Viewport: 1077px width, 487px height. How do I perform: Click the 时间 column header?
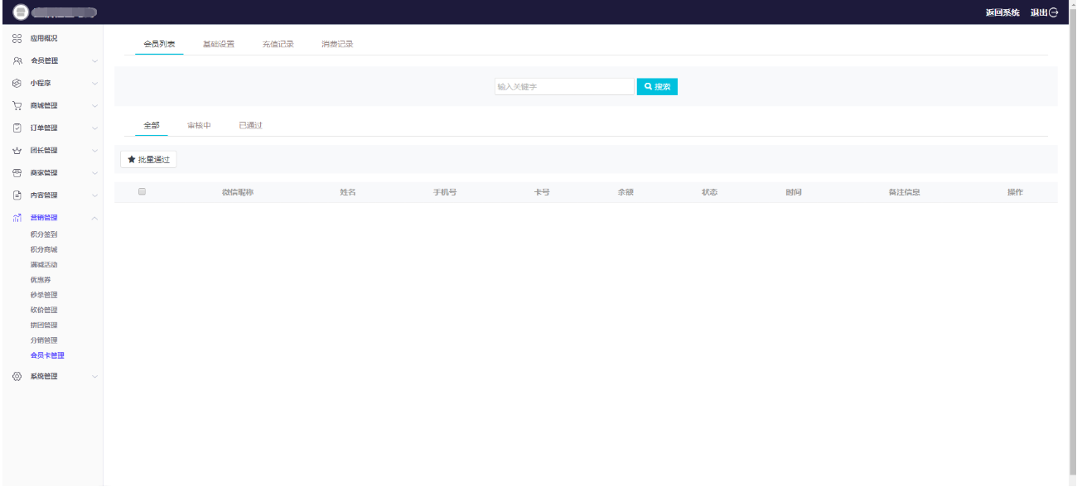(x=794, y=192)
